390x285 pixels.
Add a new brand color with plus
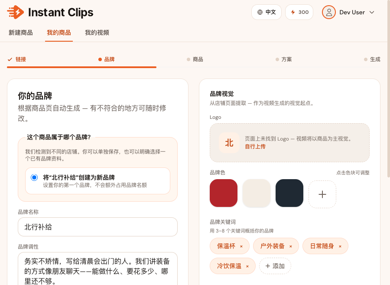click(x=322, y=194)
